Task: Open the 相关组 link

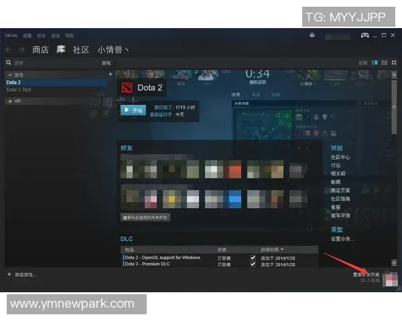Action: tap(338, 174)
